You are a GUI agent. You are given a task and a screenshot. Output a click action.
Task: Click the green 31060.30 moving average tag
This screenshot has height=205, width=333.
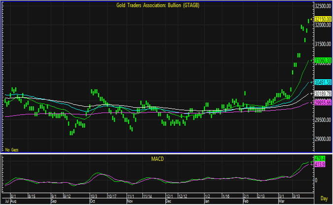point(322,60)
